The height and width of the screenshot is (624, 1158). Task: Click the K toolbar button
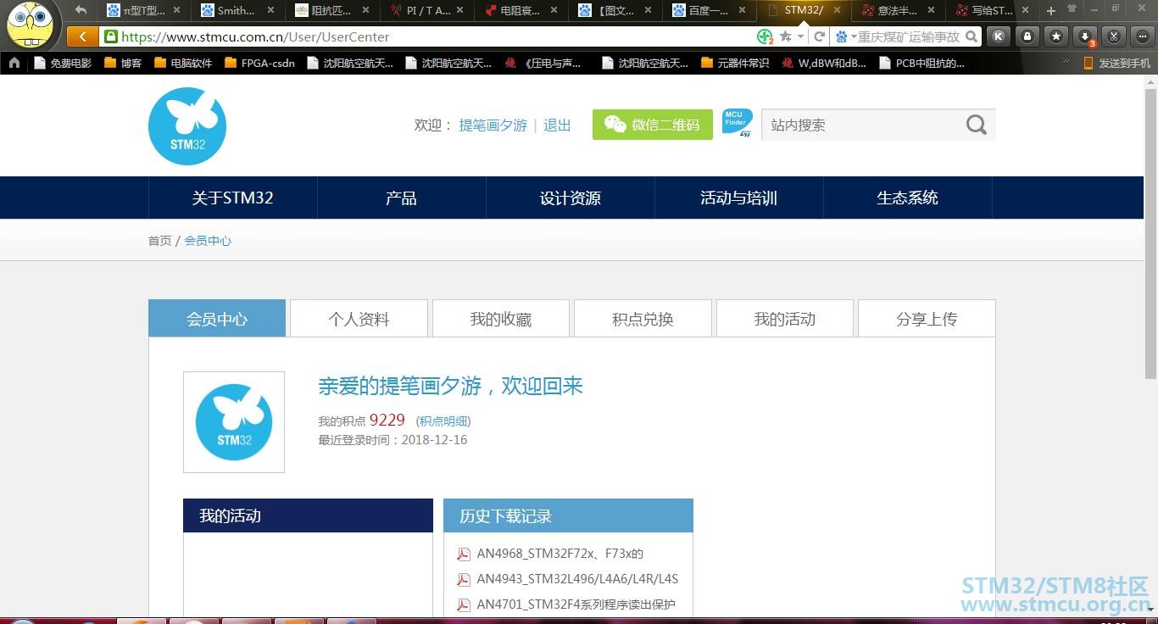(x=999, y=36)
